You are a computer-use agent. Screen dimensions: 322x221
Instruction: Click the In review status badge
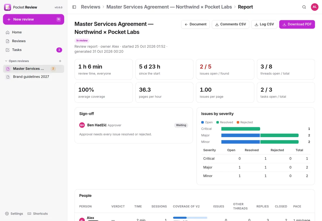82,40
